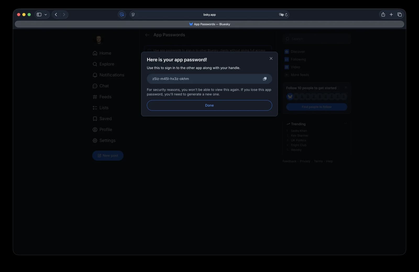Open Chat from the sidebar
Viewport: 419px width, 272px height.
coord(104,86)
